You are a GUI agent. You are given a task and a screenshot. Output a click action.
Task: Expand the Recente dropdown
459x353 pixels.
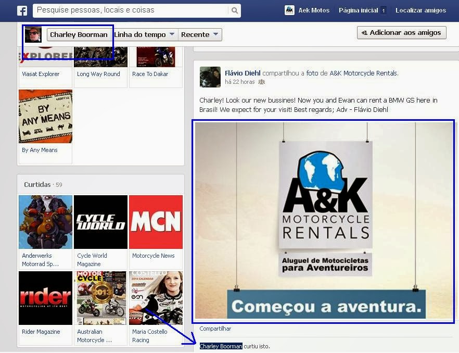200,34
